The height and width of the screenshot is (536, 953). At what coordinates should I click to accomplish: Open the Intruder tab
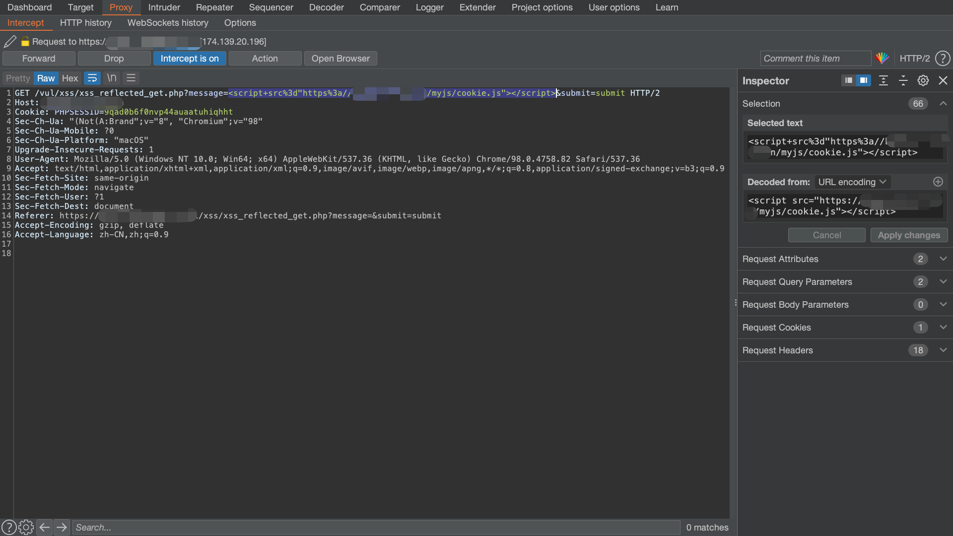coord(164,7)
